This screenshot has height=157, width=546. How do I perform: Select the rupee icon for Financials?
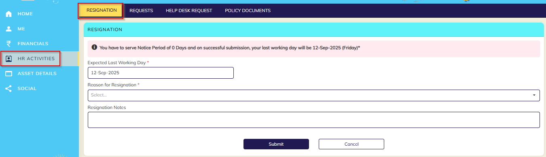click(8, 44)
